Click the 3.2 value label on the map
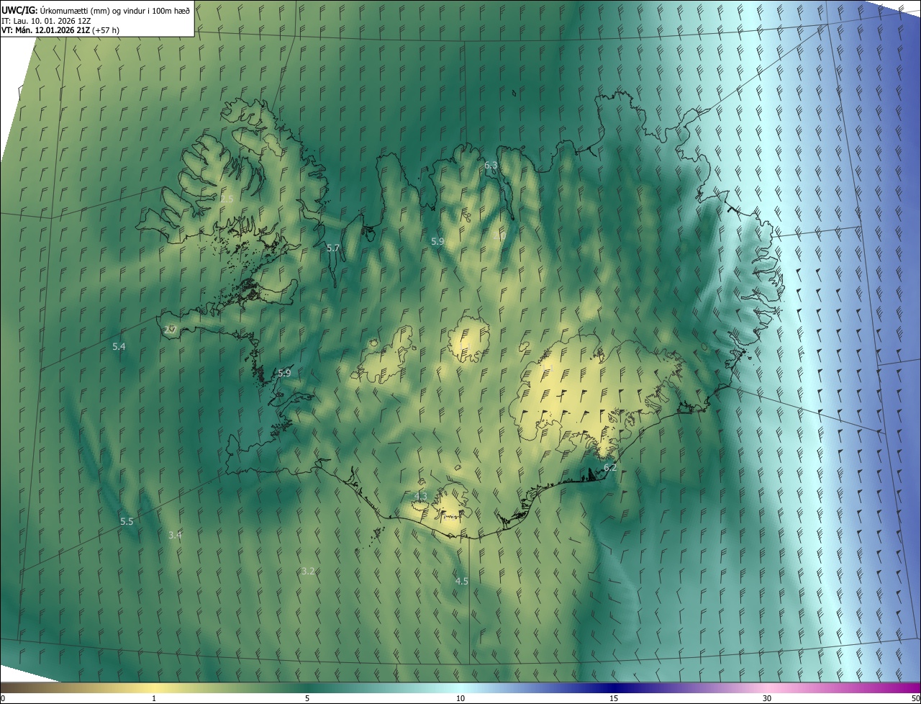This screenshot has height=704, width=921. click(308, 571)
